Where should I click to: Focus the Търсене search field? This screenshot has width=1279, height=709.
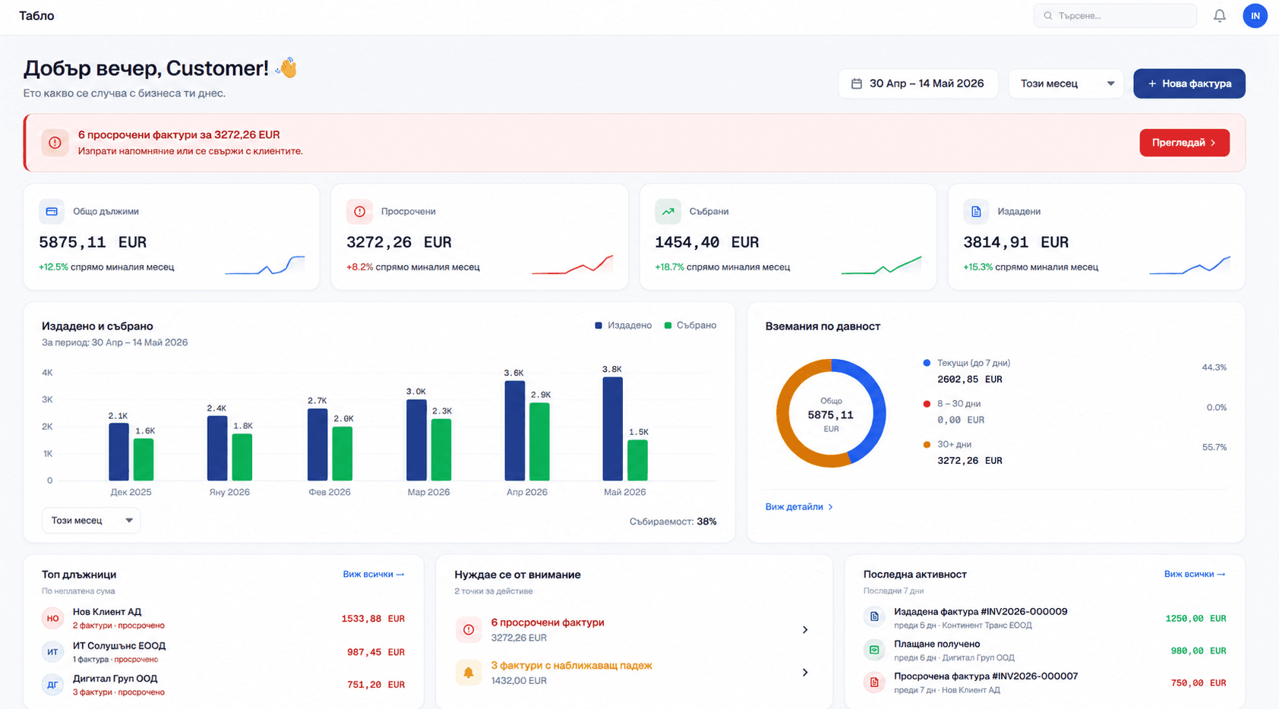coord(1115,15)
